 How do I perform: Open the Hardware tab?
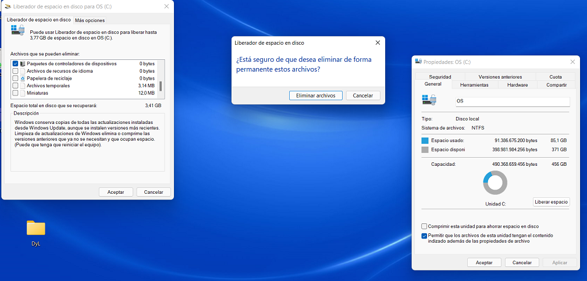(517, 85)
